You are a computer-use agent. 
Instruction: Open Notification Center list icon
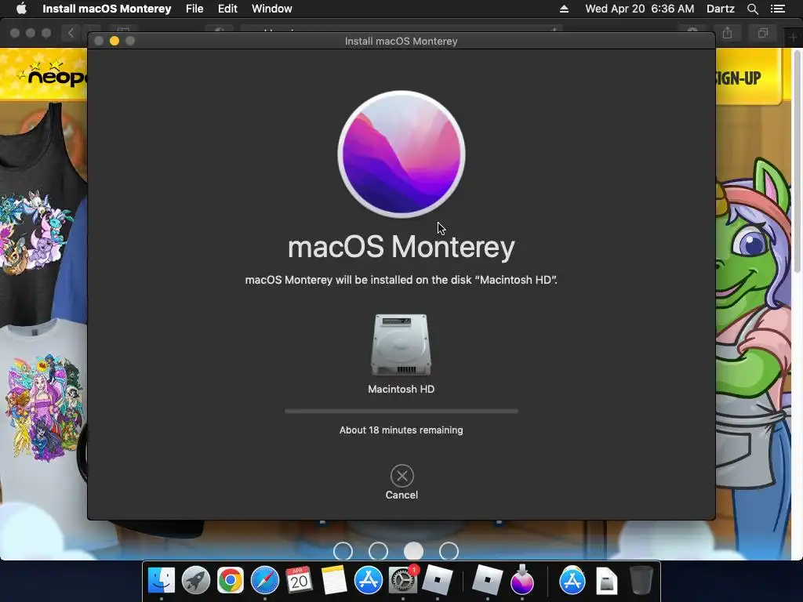[778, 9]
